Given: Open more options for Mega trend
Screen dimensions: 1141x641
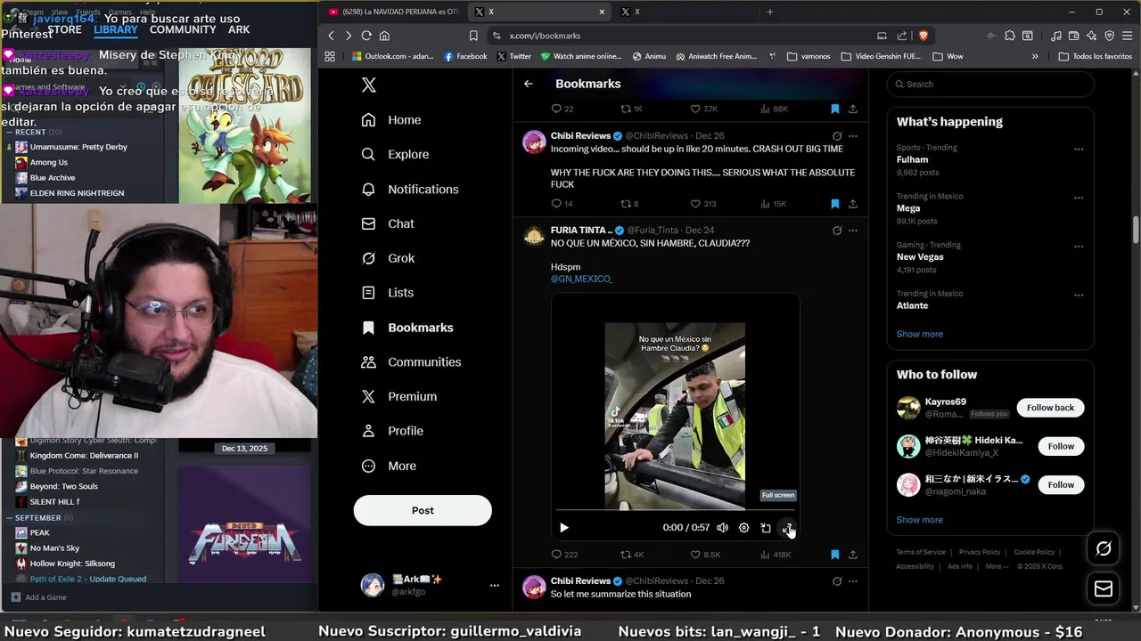Looking at the screenshot, I should [x=1079, y=198].
